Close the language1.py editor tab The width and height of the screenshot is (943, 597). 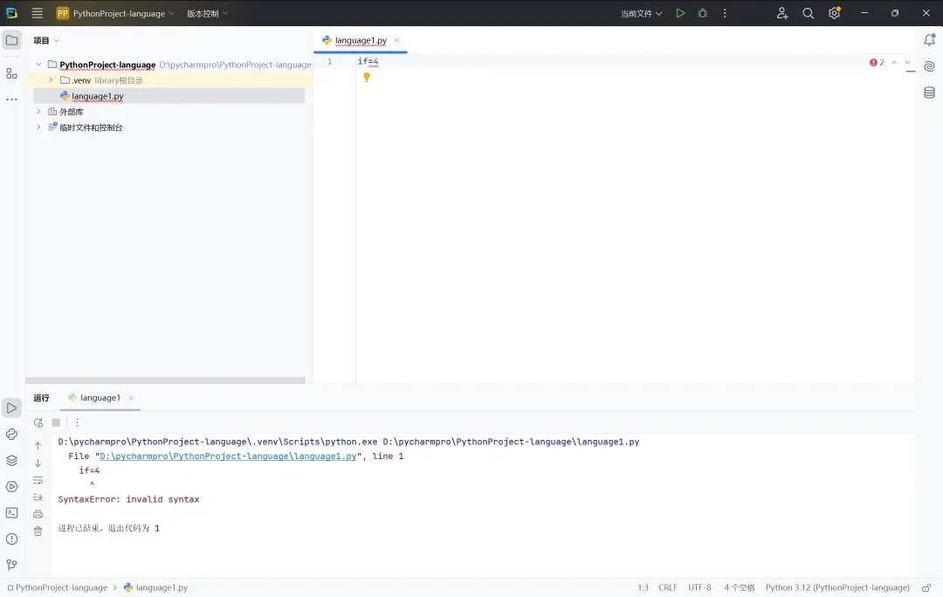(397, 40)
